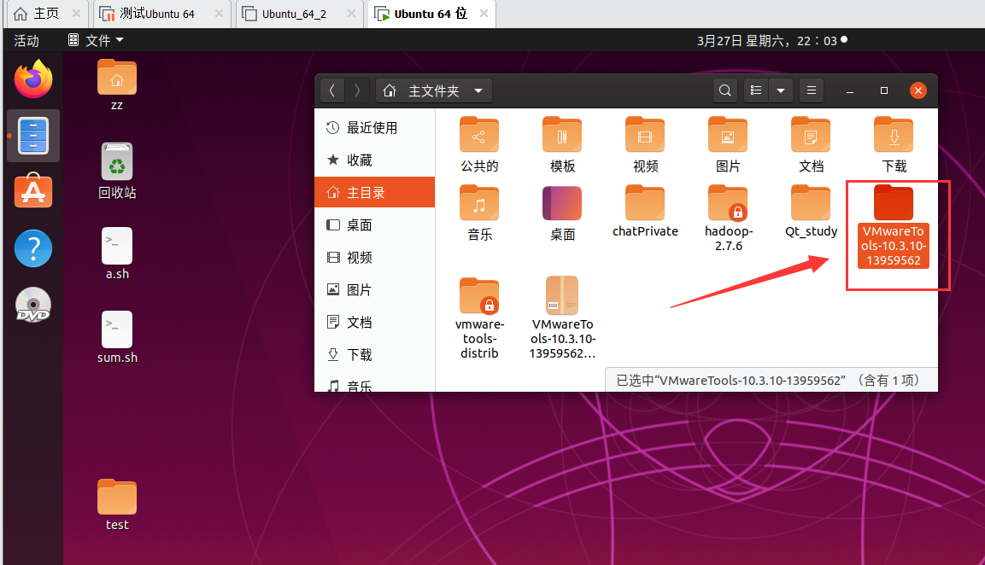985x565 pixels.
Task: Expand the 主文件夹 path dropdown
Action: pyautogui.click(x=478, y=91)
